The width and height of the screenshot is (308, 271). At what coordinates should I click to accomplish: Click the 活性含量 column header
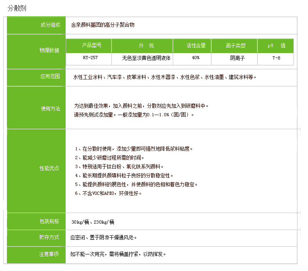pyautogui.click(x=196, y=46)
